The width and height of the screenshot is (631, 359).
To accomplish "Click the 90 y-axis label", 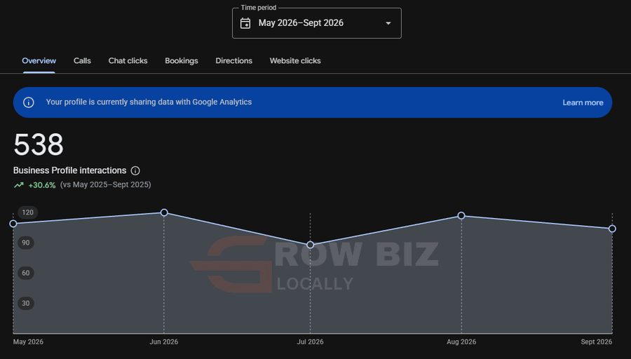I will click(26, 243).
